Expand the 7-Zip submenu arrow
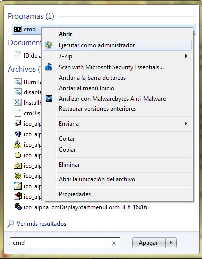 coord(186,56)
